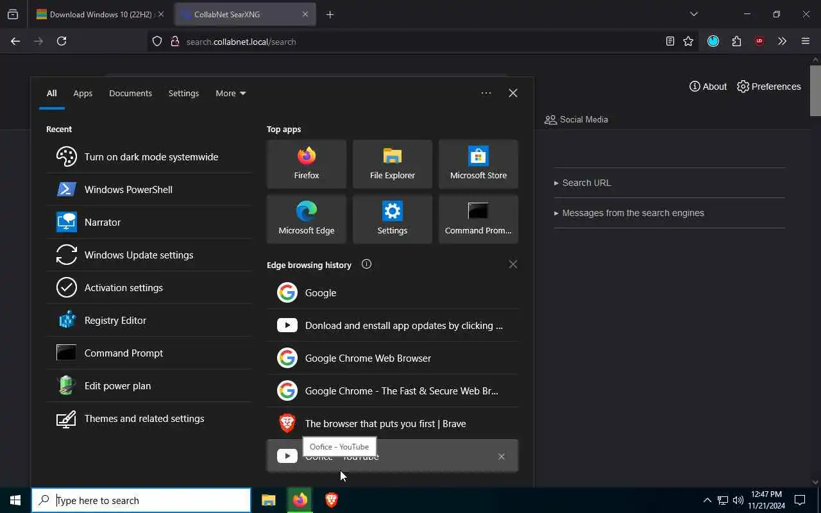Open Windows Update settings

[149, 255]
